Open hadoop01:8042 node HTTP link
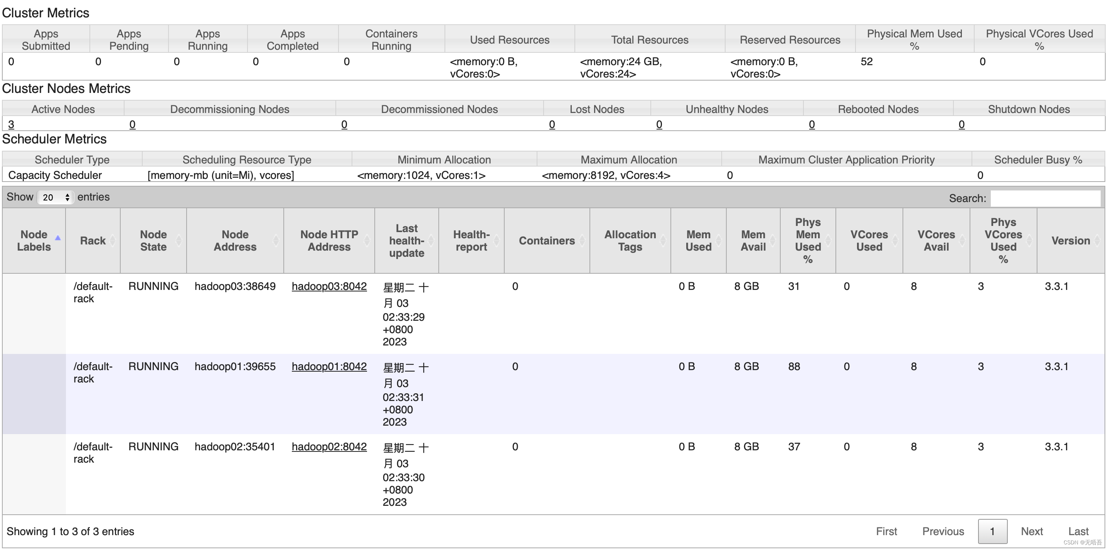The height and width of the screenshot is (549, 1108). pos(329,367)
